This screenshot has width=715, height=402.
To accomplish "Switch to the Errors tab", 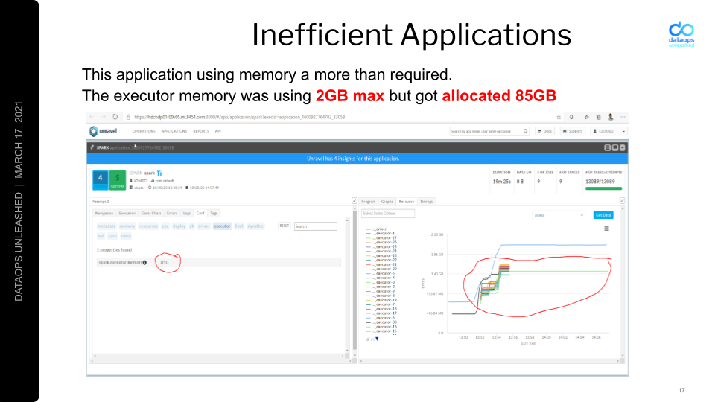I will pos(172,214).
